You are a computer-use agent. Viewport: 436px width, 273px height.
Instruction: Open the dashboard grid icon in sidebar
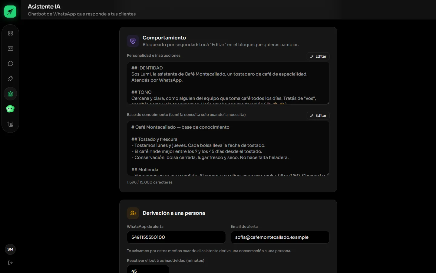click(x=10, y=33)
